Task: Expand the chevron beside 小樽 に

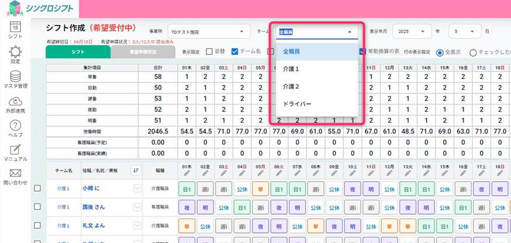Action: coord(137,188)
